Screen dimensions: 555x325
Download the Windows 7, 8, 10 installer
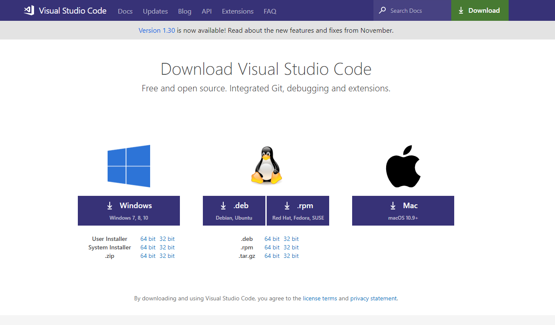click(x=129, y=211)
